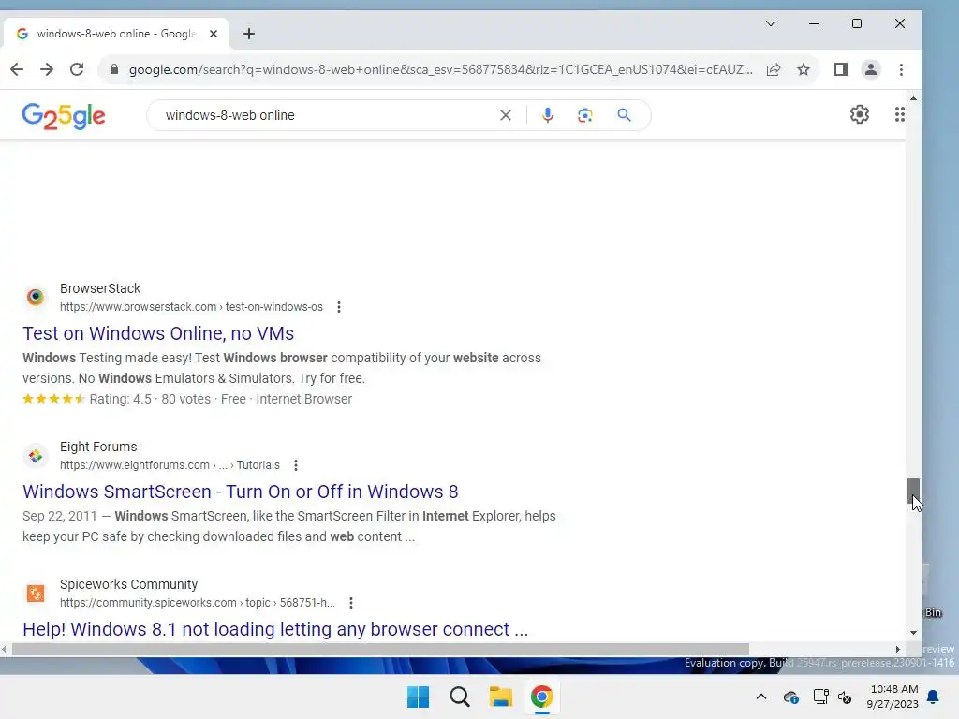The height and width of the screenshot is (719, 959).
Task: Reload the current Google search page
Action: pos(77,69)
